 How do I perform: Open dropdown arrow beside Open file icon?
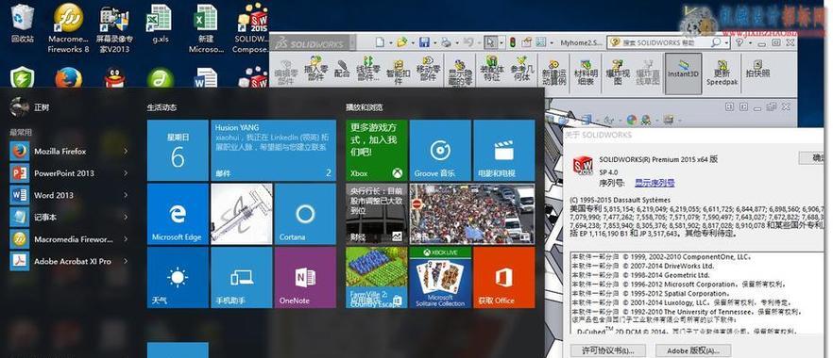point(413,43)
